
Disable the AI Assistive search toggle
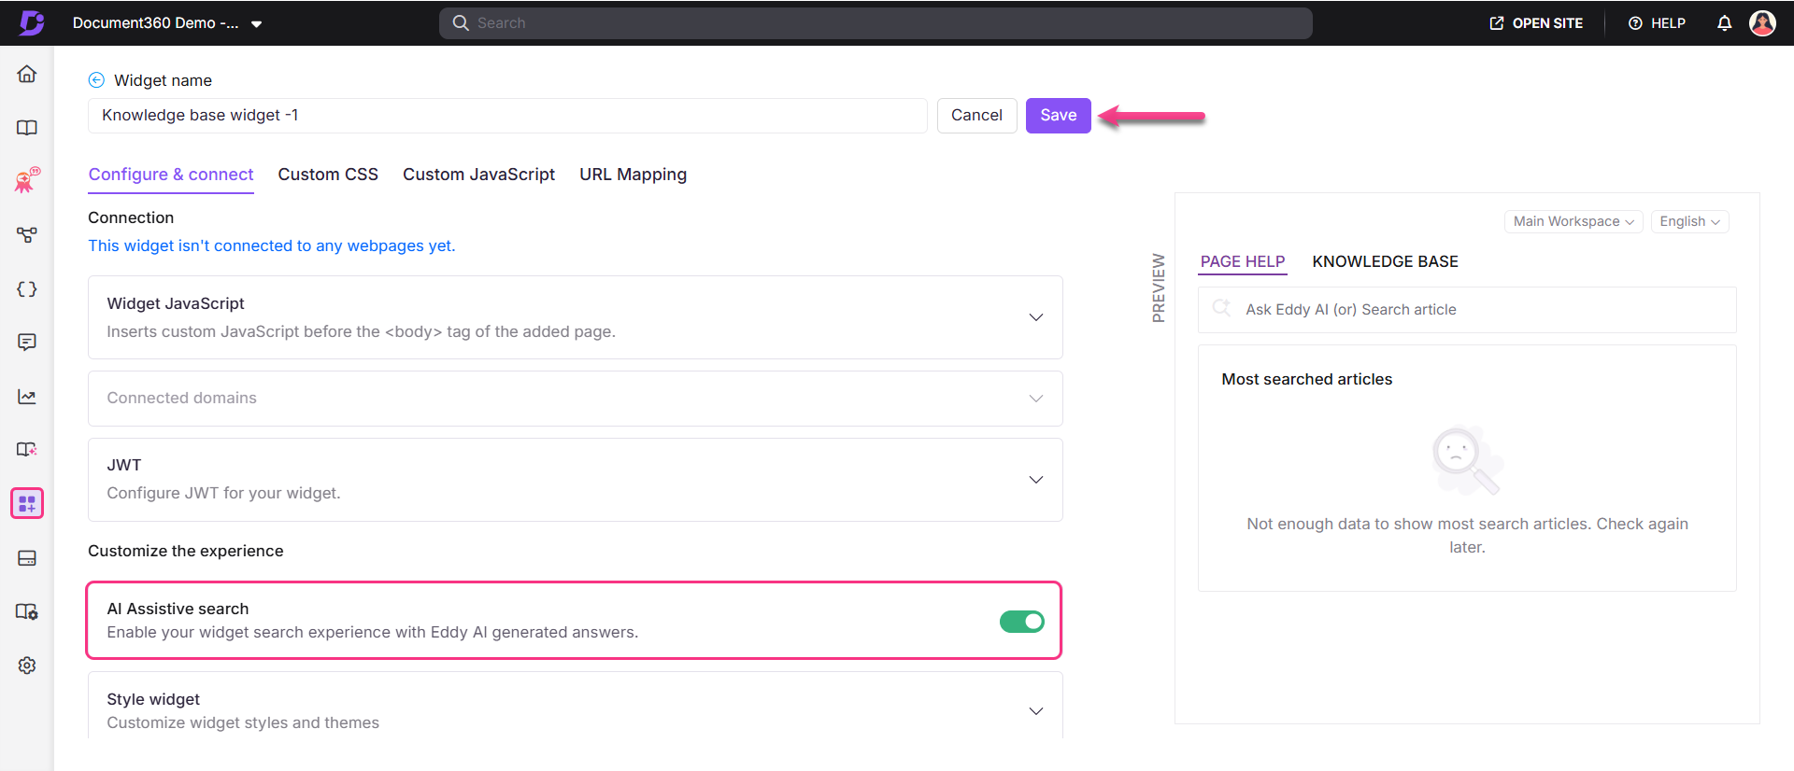click(1022, 622)
